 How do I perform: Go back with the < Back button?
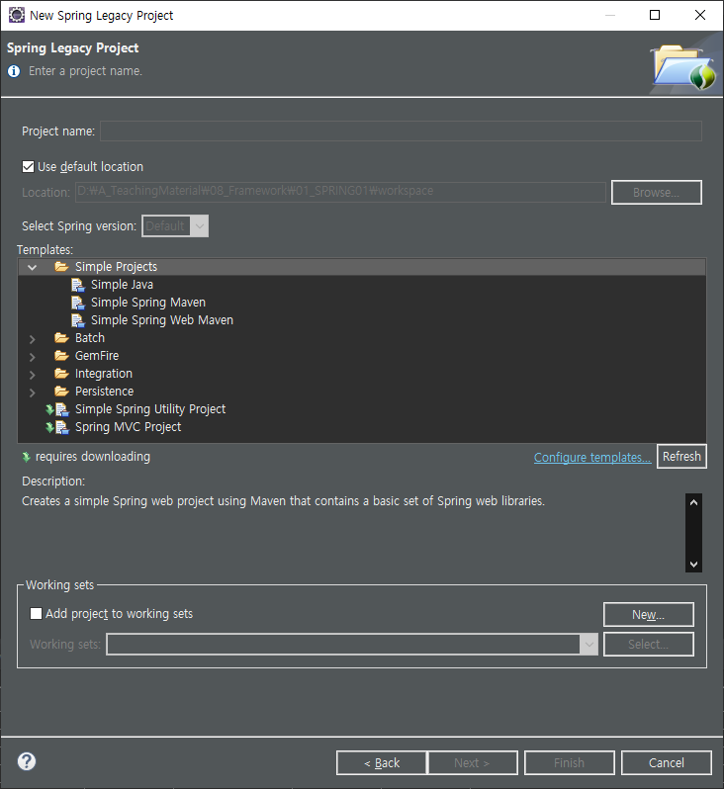[381, 763]
